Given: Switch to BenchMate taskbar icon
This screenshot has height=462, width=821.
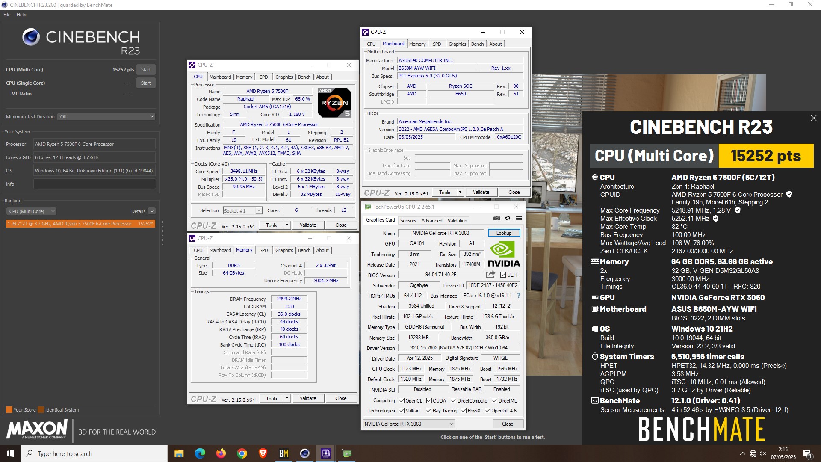Looking at the screenshot, I should coord(284,453).
